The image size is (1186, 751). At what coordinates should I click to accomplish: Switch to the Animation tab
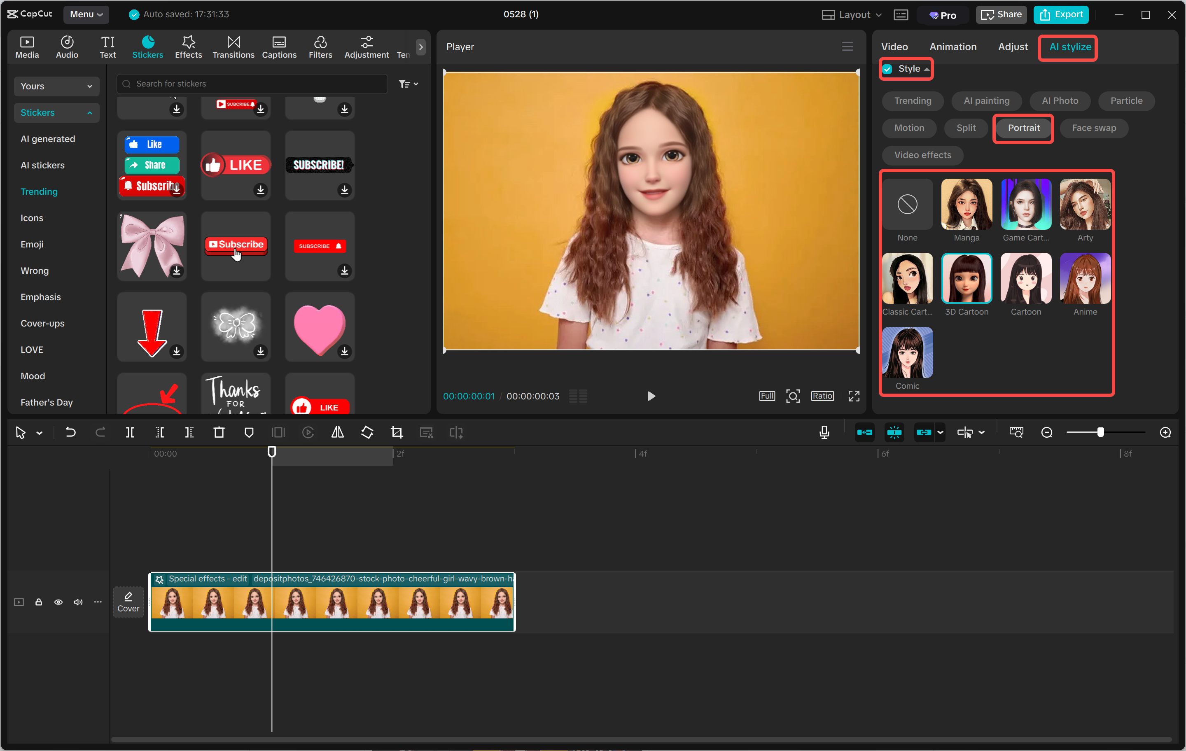[953, 47]
